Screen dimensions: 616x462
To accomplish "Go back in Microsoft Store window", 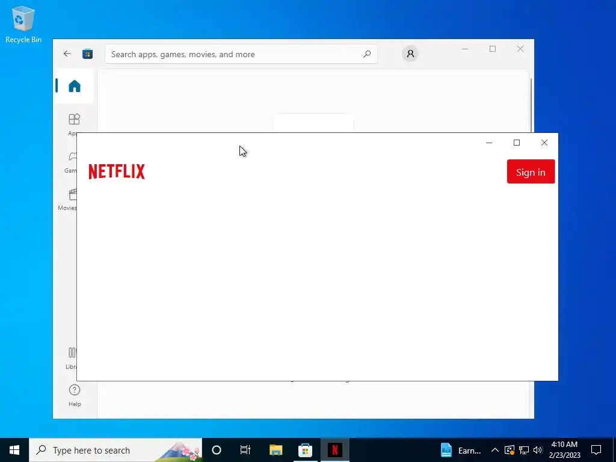I will (x=67, y=54).
